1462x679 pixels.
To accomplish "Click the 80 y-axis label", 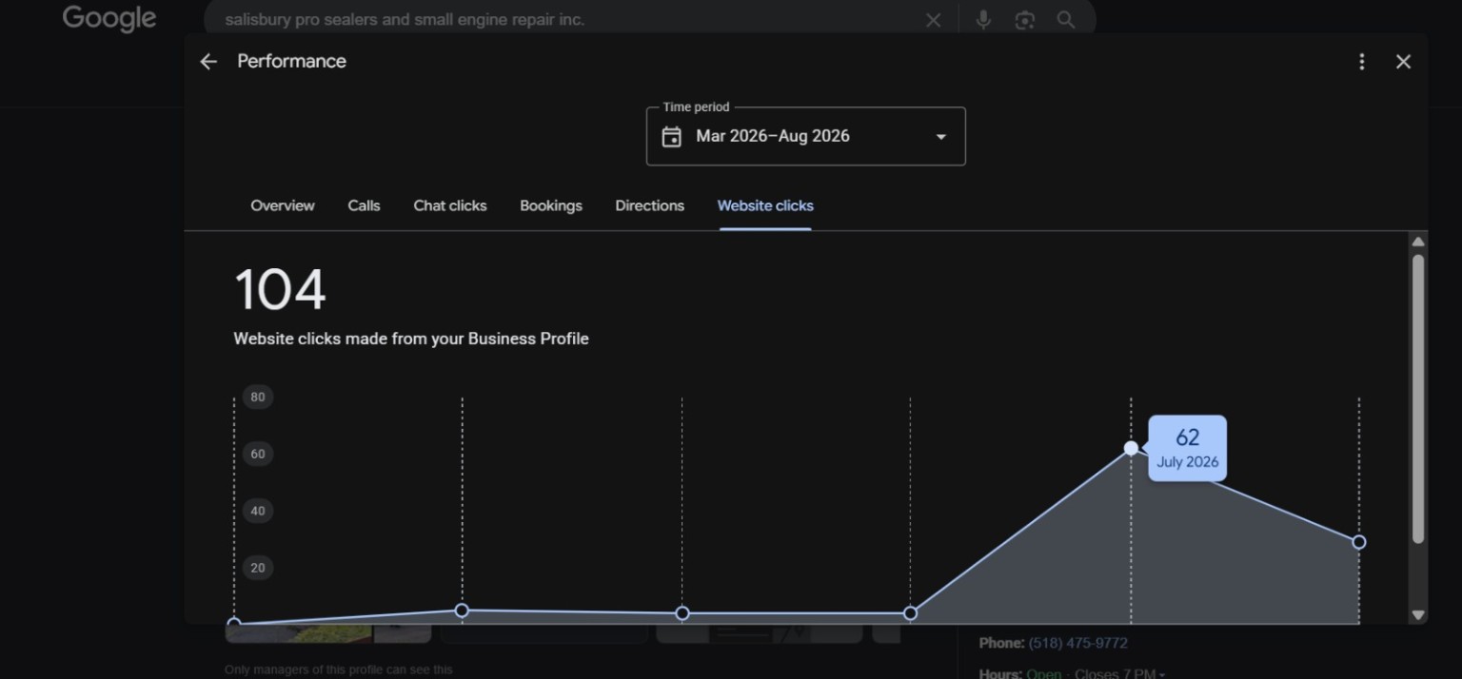I will [258, 397].
